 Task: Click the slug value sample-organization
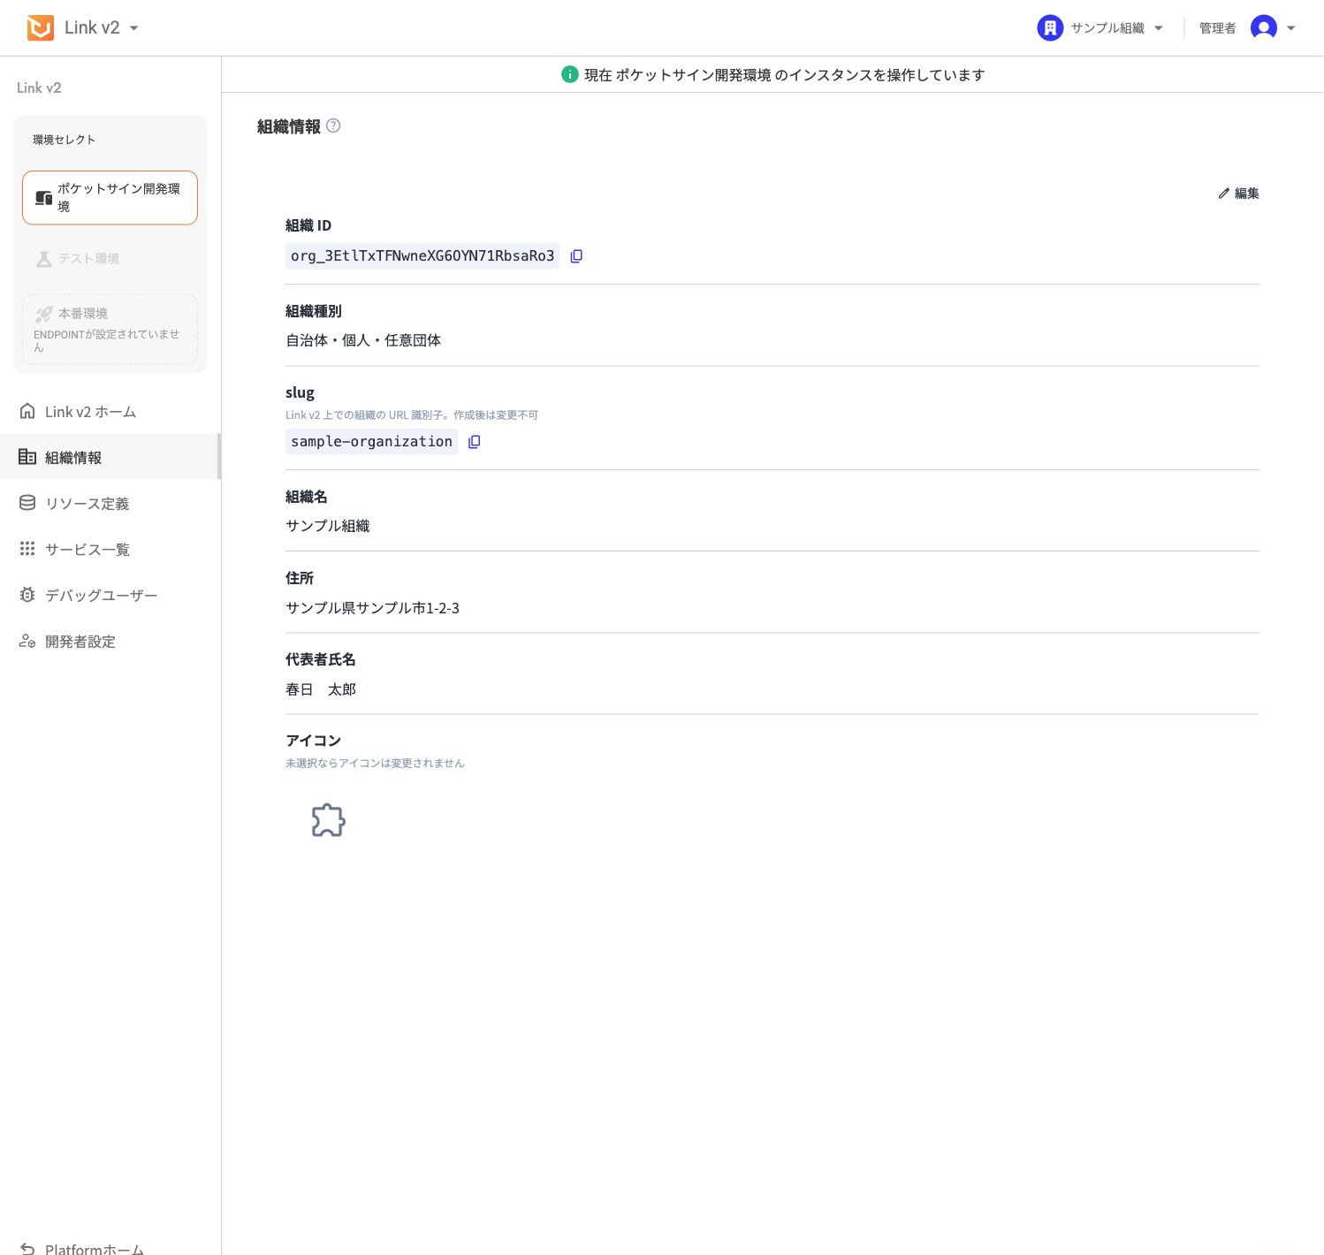tap(371, 442)
